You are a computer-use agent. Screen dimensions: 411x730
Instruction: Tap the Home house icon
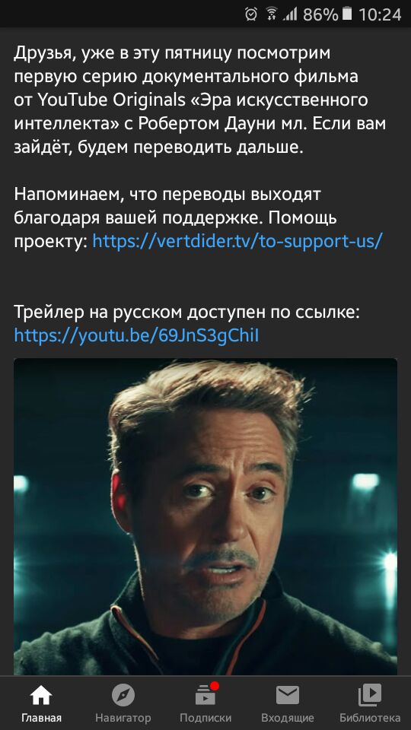tap(41, 696)
